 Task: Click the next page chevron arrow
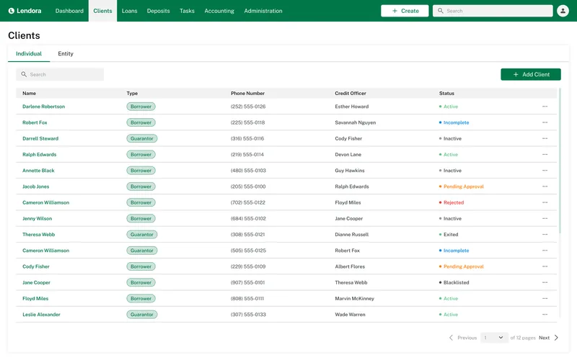(x=556, y=338)
